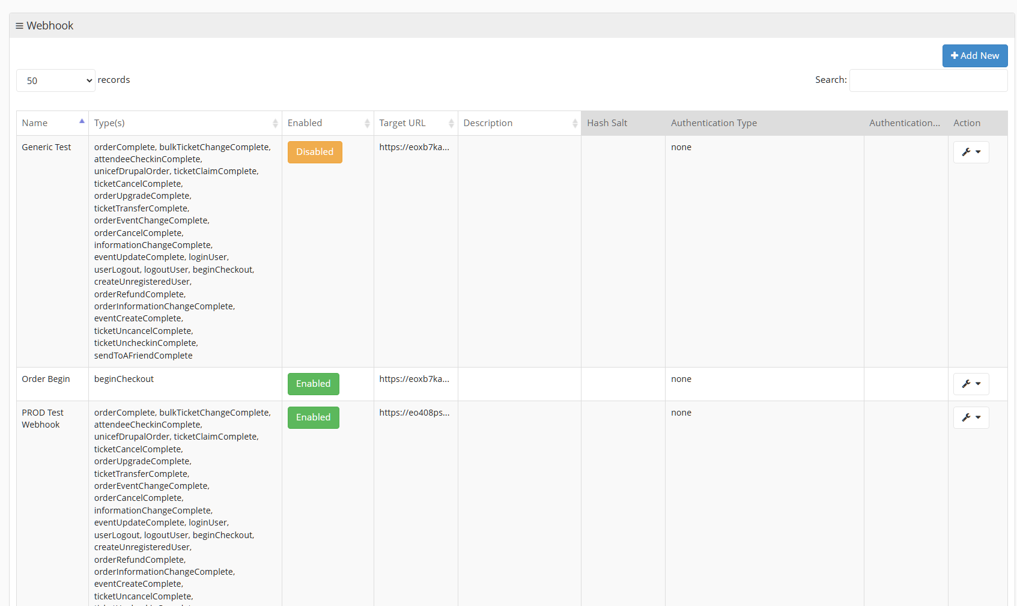Open wrench action menu for Order Begin
The height and width of the screenshot is (606, 1017).
971,384
